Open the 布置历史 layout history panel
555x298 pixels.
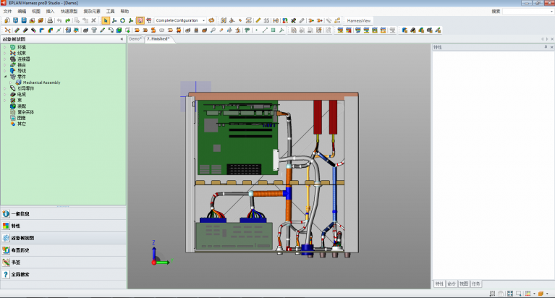(x=20, y=250)
